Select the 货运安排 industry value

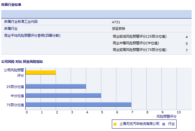[x=119, y=29]
